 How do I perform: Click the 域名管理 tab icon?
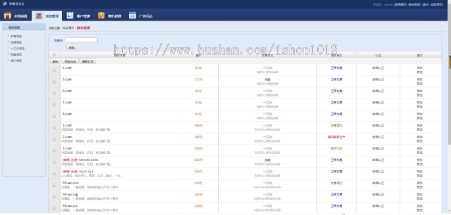(x=39, y=15)
